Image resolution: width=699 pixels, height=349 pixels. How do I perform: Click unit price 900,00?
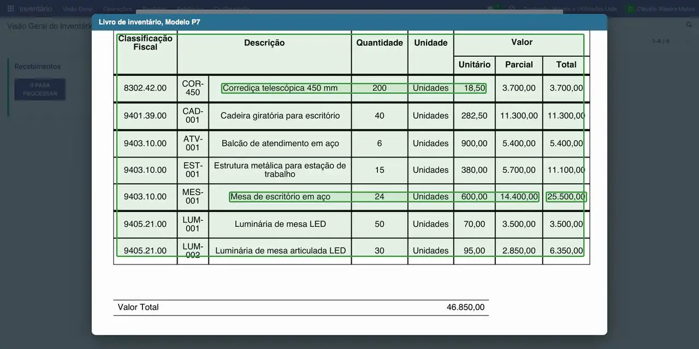pyautogui.click(x=475, y=143)
